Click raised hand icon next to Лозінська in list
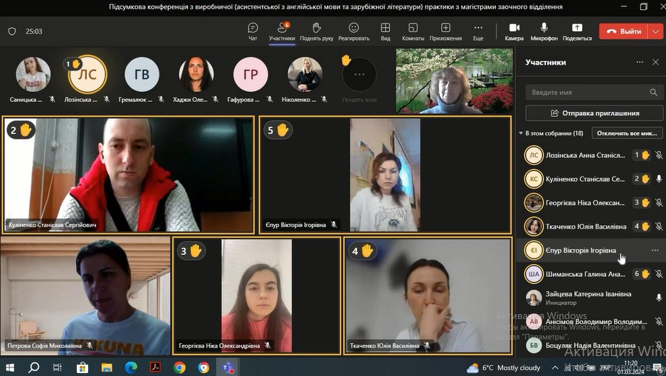Image resolution: width=666 pixels, height=376 pixels. tap(645, 155)
